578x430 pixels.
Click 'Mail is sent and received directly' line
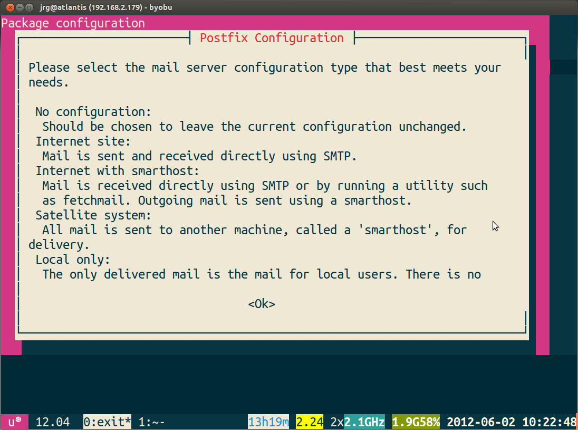199,156
